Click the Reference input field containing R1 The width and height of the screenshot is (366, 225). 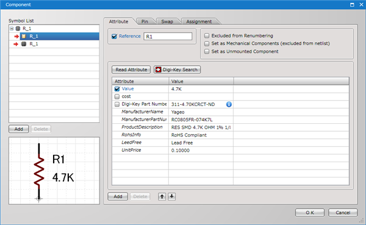168,37
